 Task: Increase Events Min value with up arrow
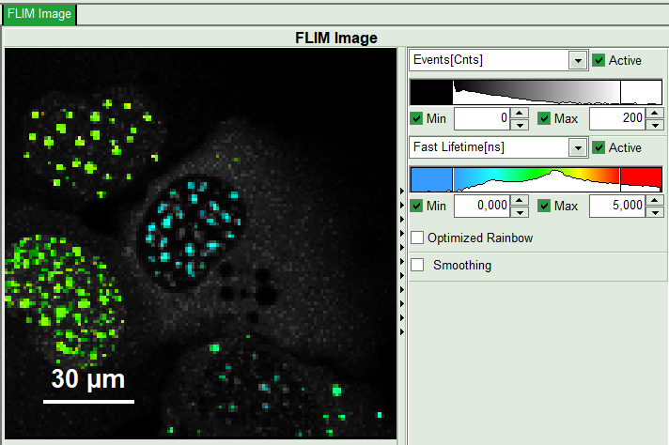tap(519, 114)
